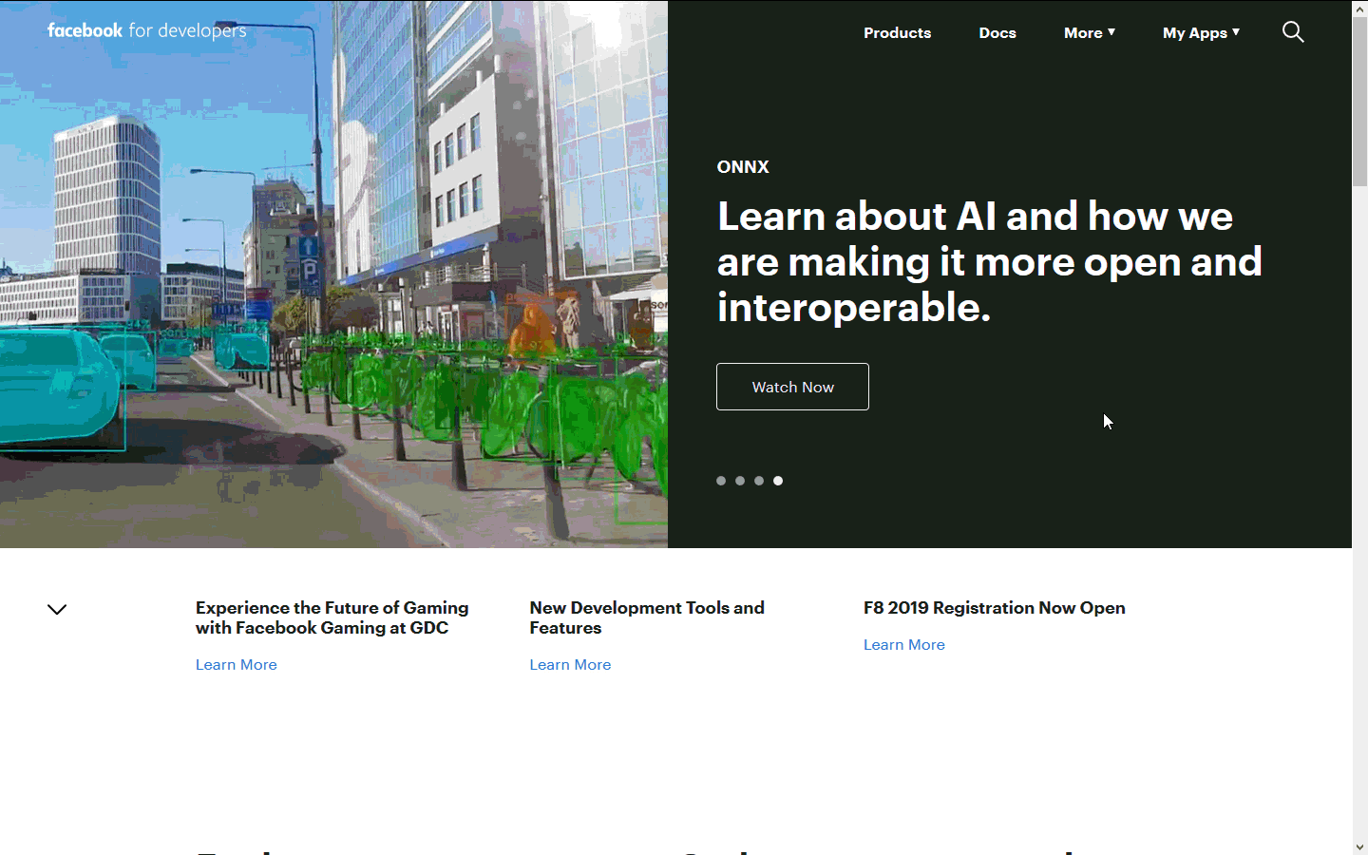Click 'F8 2019 Registration Now Open' headline

995,607
